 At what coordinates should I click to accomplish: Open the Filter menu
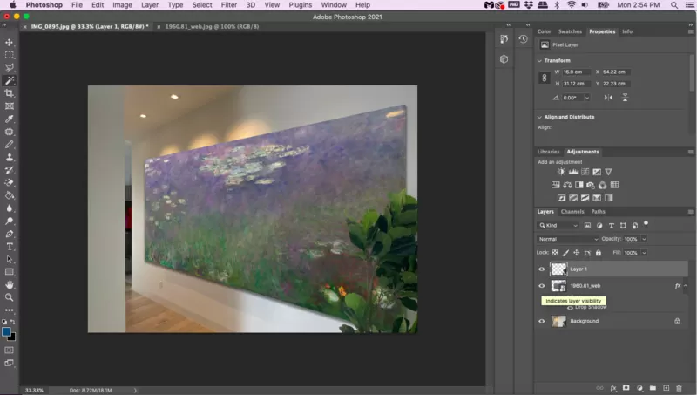click(x=229, y=5)
